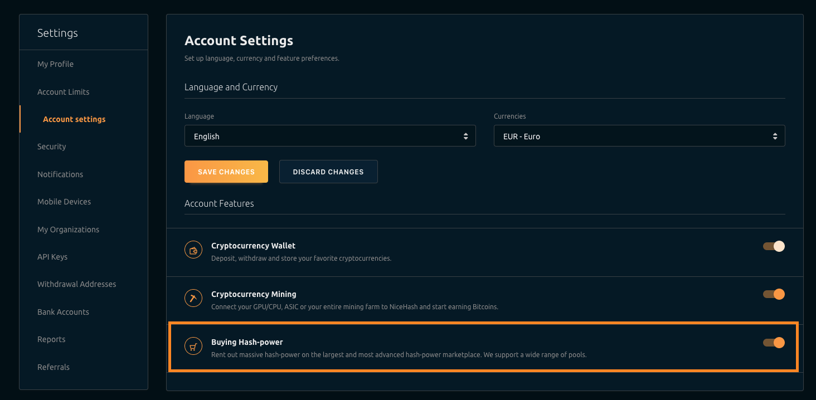Click the Account Settings page heading
816x400 pixels.
[239, 41]
